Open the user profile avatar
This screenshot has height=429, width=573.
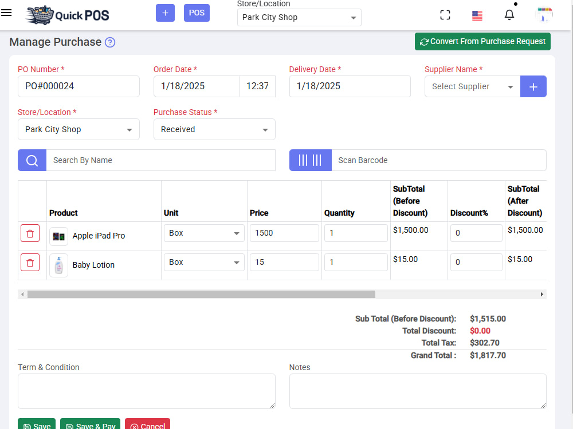(x=544, y=15)
